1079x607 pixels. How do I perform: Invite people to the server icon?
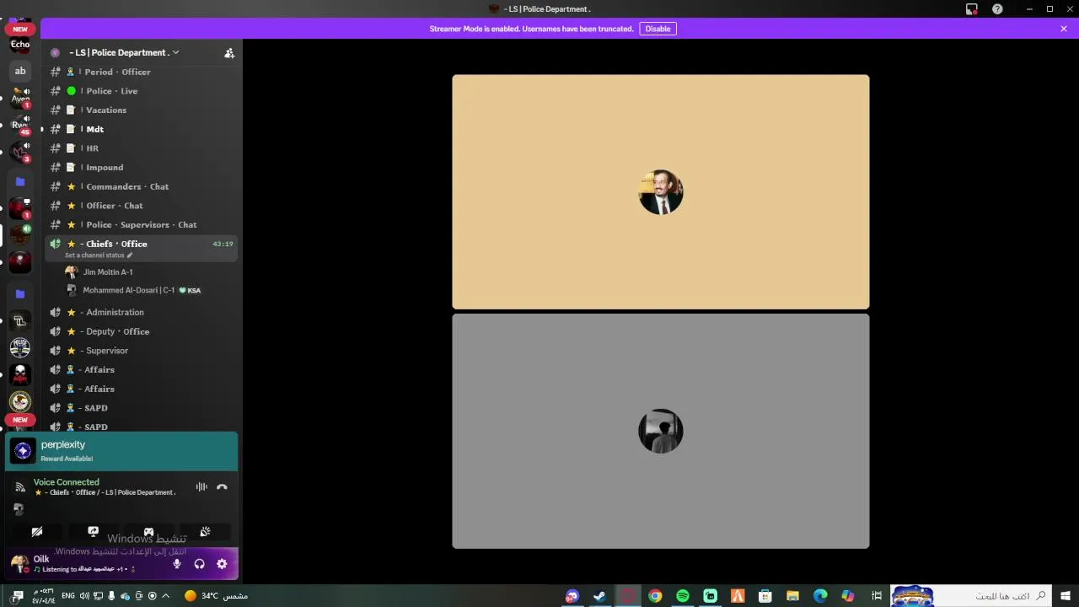(x=229, y=52)
